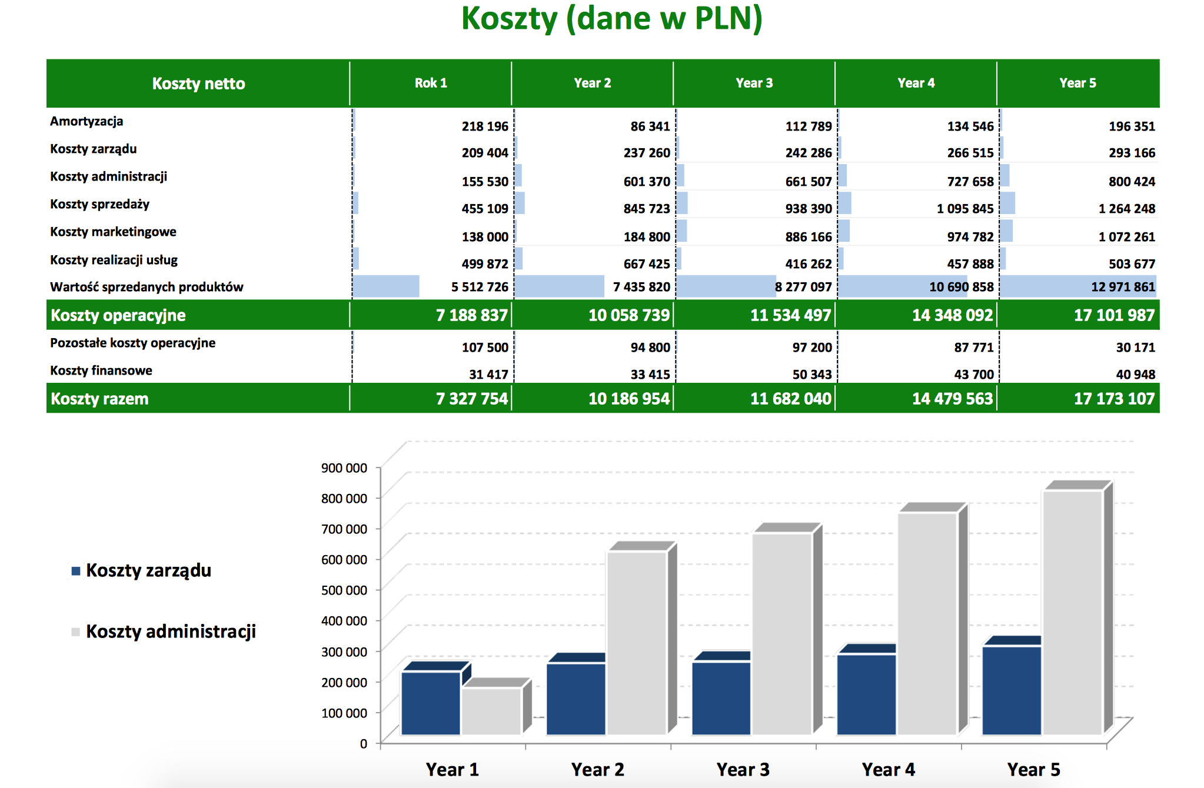This screenshot has height=788, width=1204.
Task: Select the cell with value 107 500
Action: coord(485,348)
